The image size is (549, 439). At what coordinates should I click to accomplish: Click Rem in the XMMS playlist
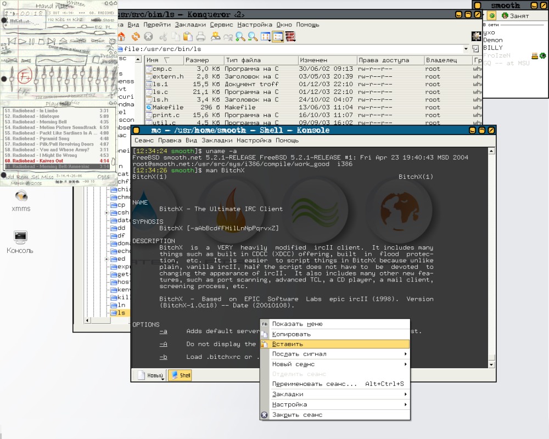click(23, 177)
